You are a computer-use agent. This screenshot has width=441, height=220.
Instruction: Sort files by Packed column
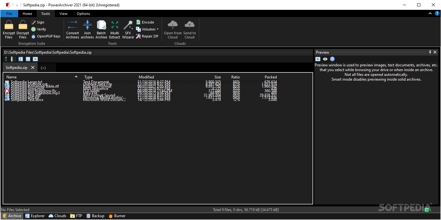271,77
